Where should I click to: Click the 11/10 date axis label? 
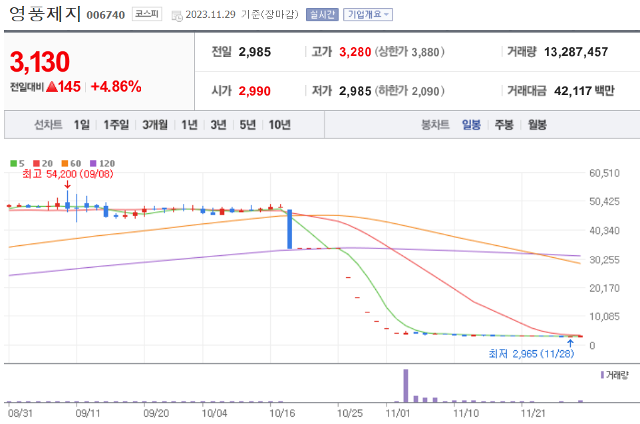click(x=466, y=413)
